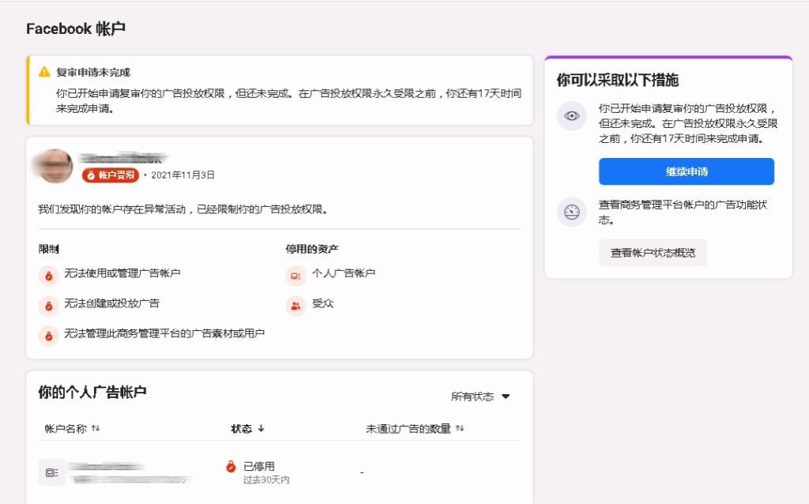Image resolution: width=809 pixels, height=504 pixels.
Task: Click the speedometer gauge icon
Action: (x=571, y=212)
